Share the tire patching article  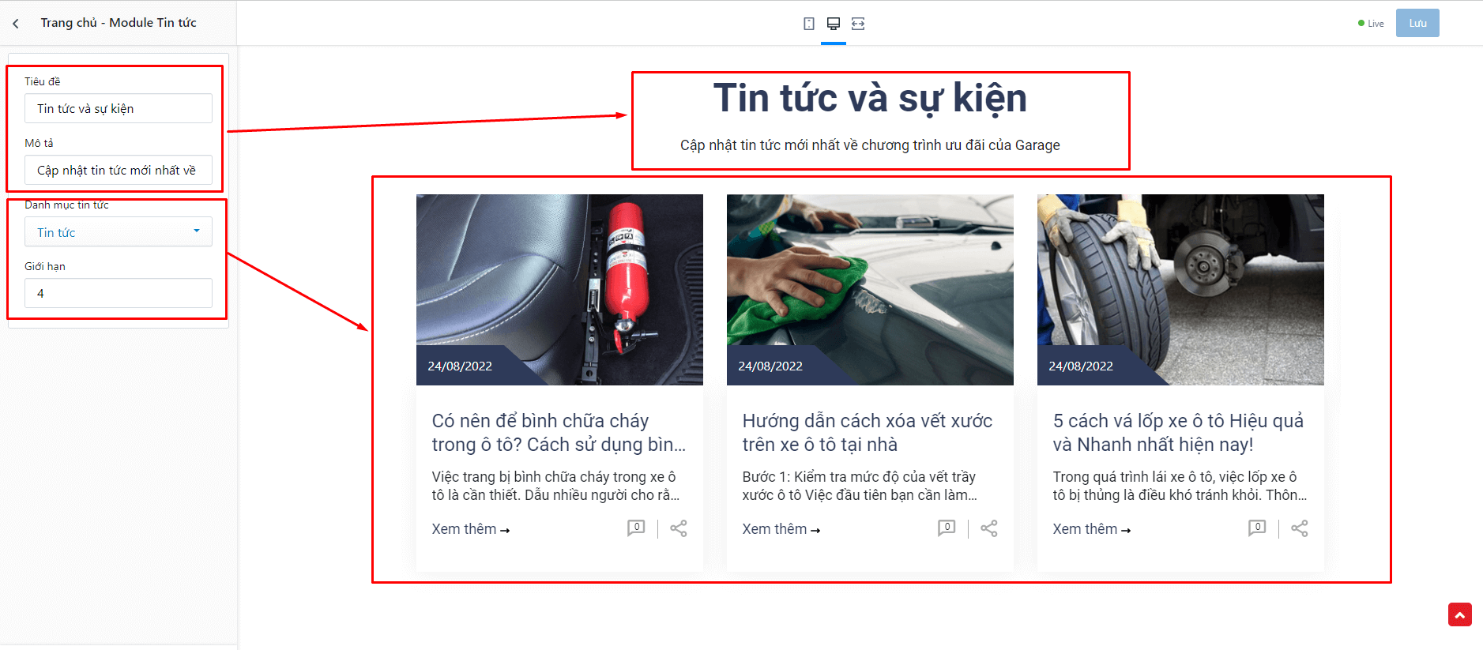tap(1300, 528)
